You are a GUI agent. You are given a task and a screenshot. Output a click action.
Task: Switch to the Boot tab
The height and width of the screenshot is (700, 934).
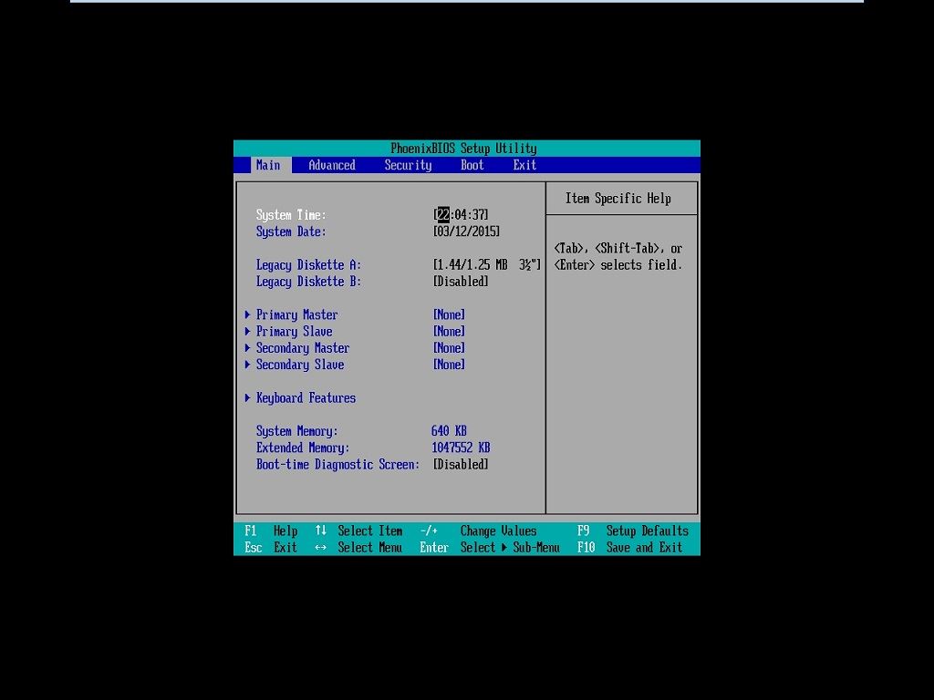coord(472,166)
